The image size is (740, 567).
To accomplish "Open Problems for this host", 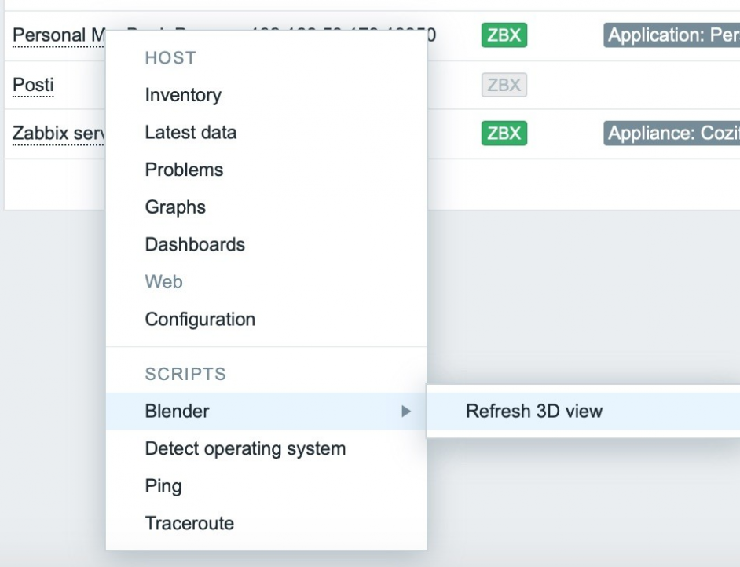I will click(x=184, y=170).
